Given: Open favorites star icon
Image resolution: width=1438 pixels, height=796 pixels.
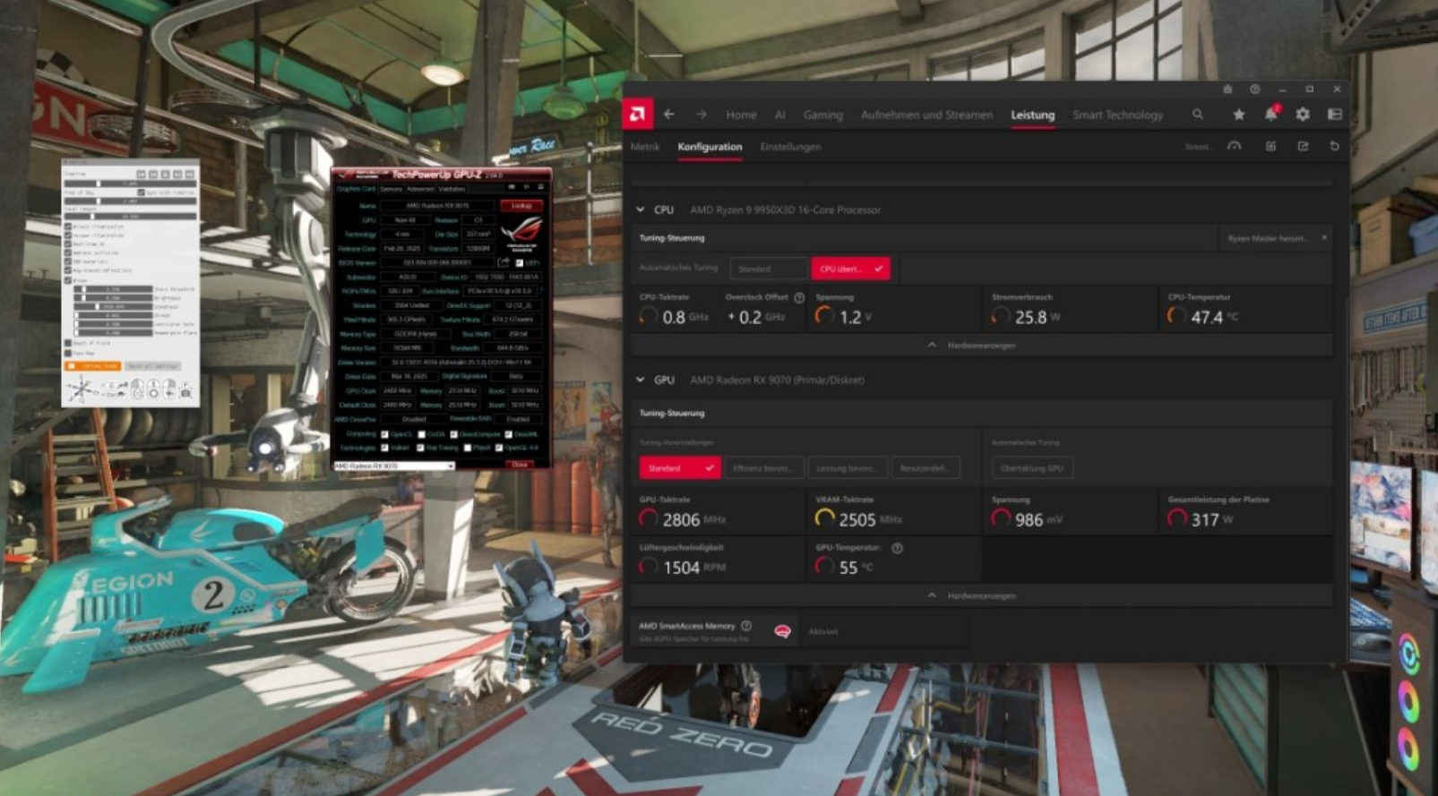Looking at the screenshot, I should [x=1239, y=115].
